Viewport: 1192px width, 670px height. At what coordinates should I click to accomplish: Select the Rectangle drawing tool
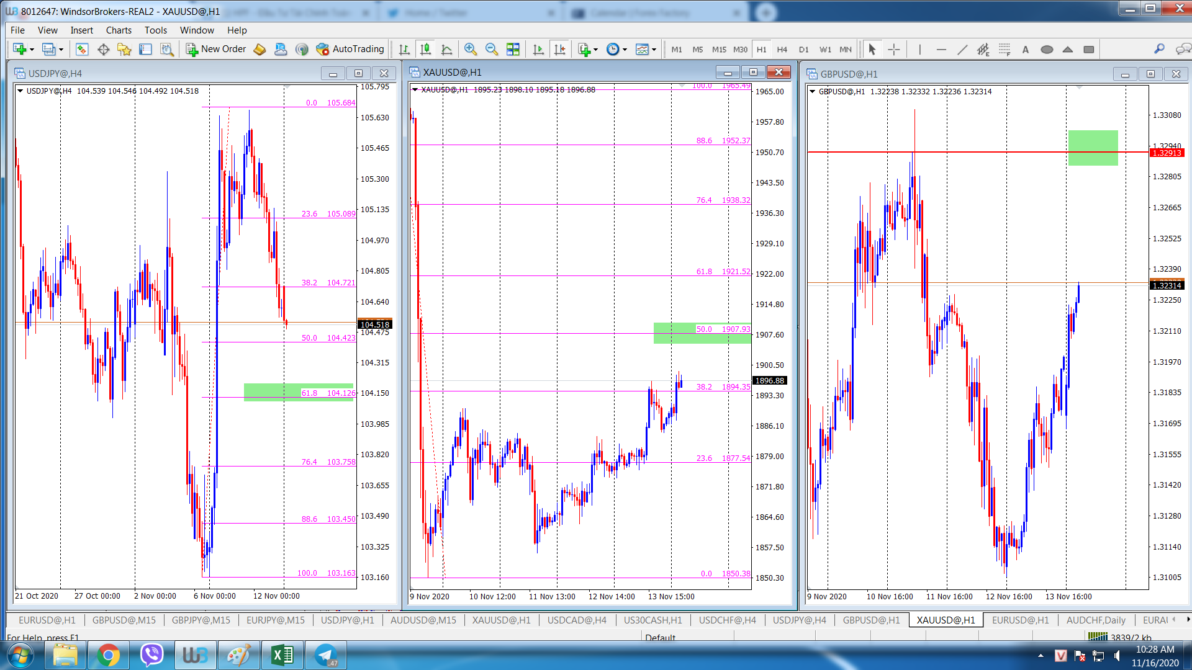pos(1089,49)
